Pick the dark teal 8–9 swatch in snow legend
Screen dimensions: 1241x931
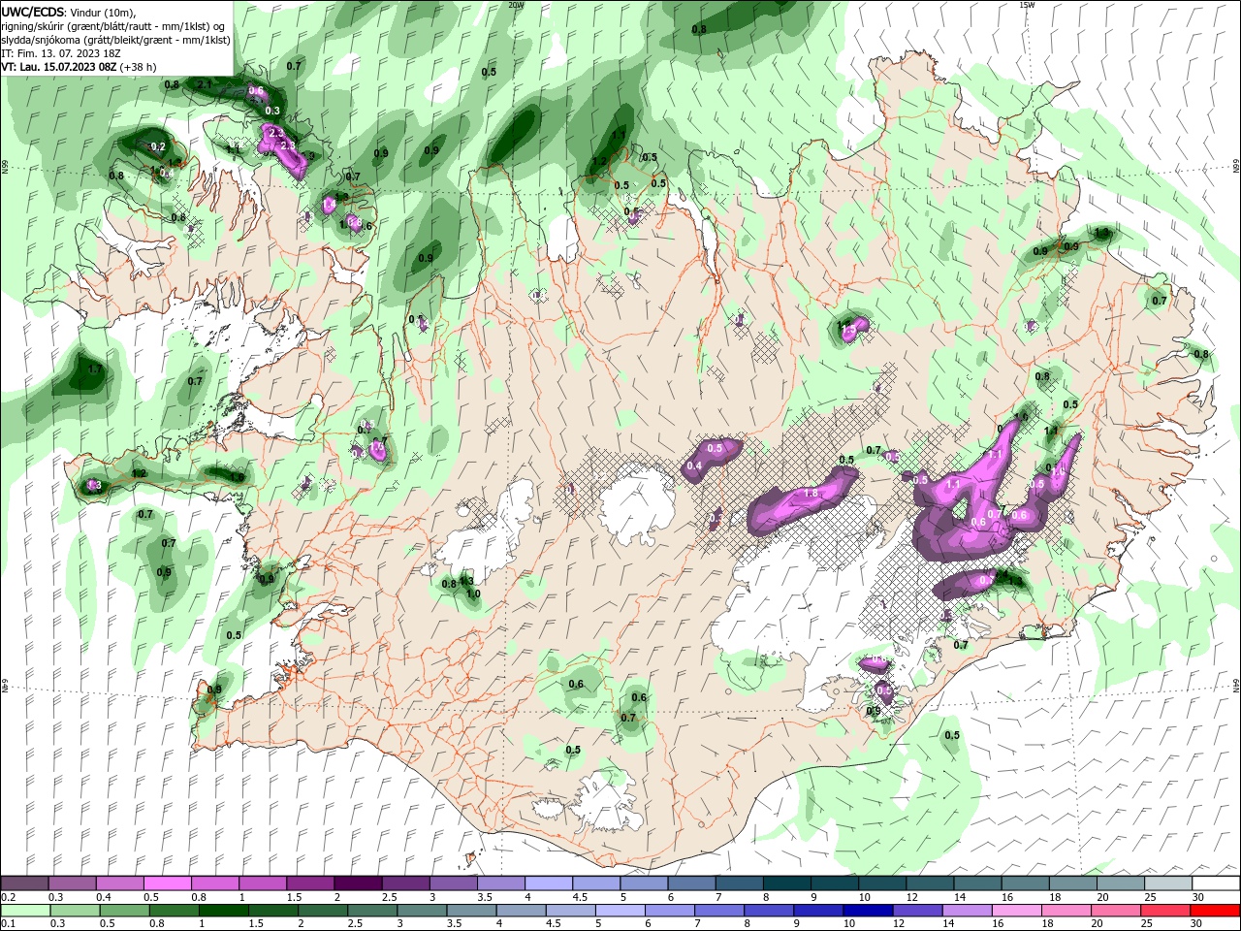click(786, 883)
